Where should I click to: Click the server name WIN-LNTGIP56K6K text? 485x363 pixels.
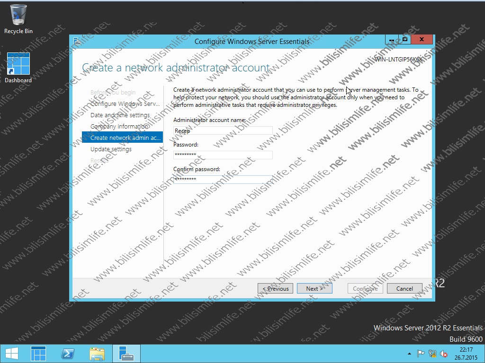click(x=399, y=59)
